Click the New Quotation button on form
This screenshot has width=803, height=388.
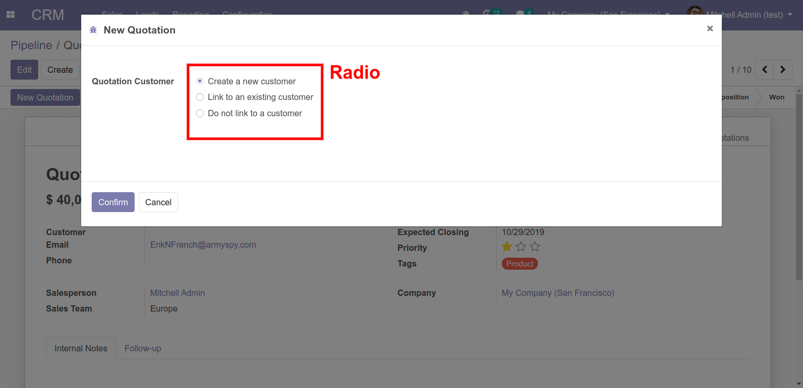(x=45, y=97)
